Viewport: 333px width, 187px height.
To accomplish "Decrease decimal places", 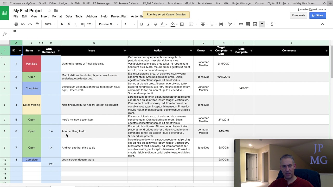I will [x=75, y=24].
